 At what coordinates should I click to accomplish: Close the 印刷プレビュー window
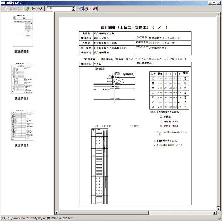pyautogui.click(x=218, y=3)
